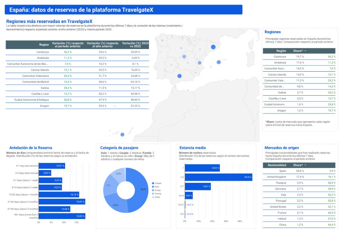Click the 90+ days bar showing 18,59 %

pyautogui.click(x=62, y=216)
